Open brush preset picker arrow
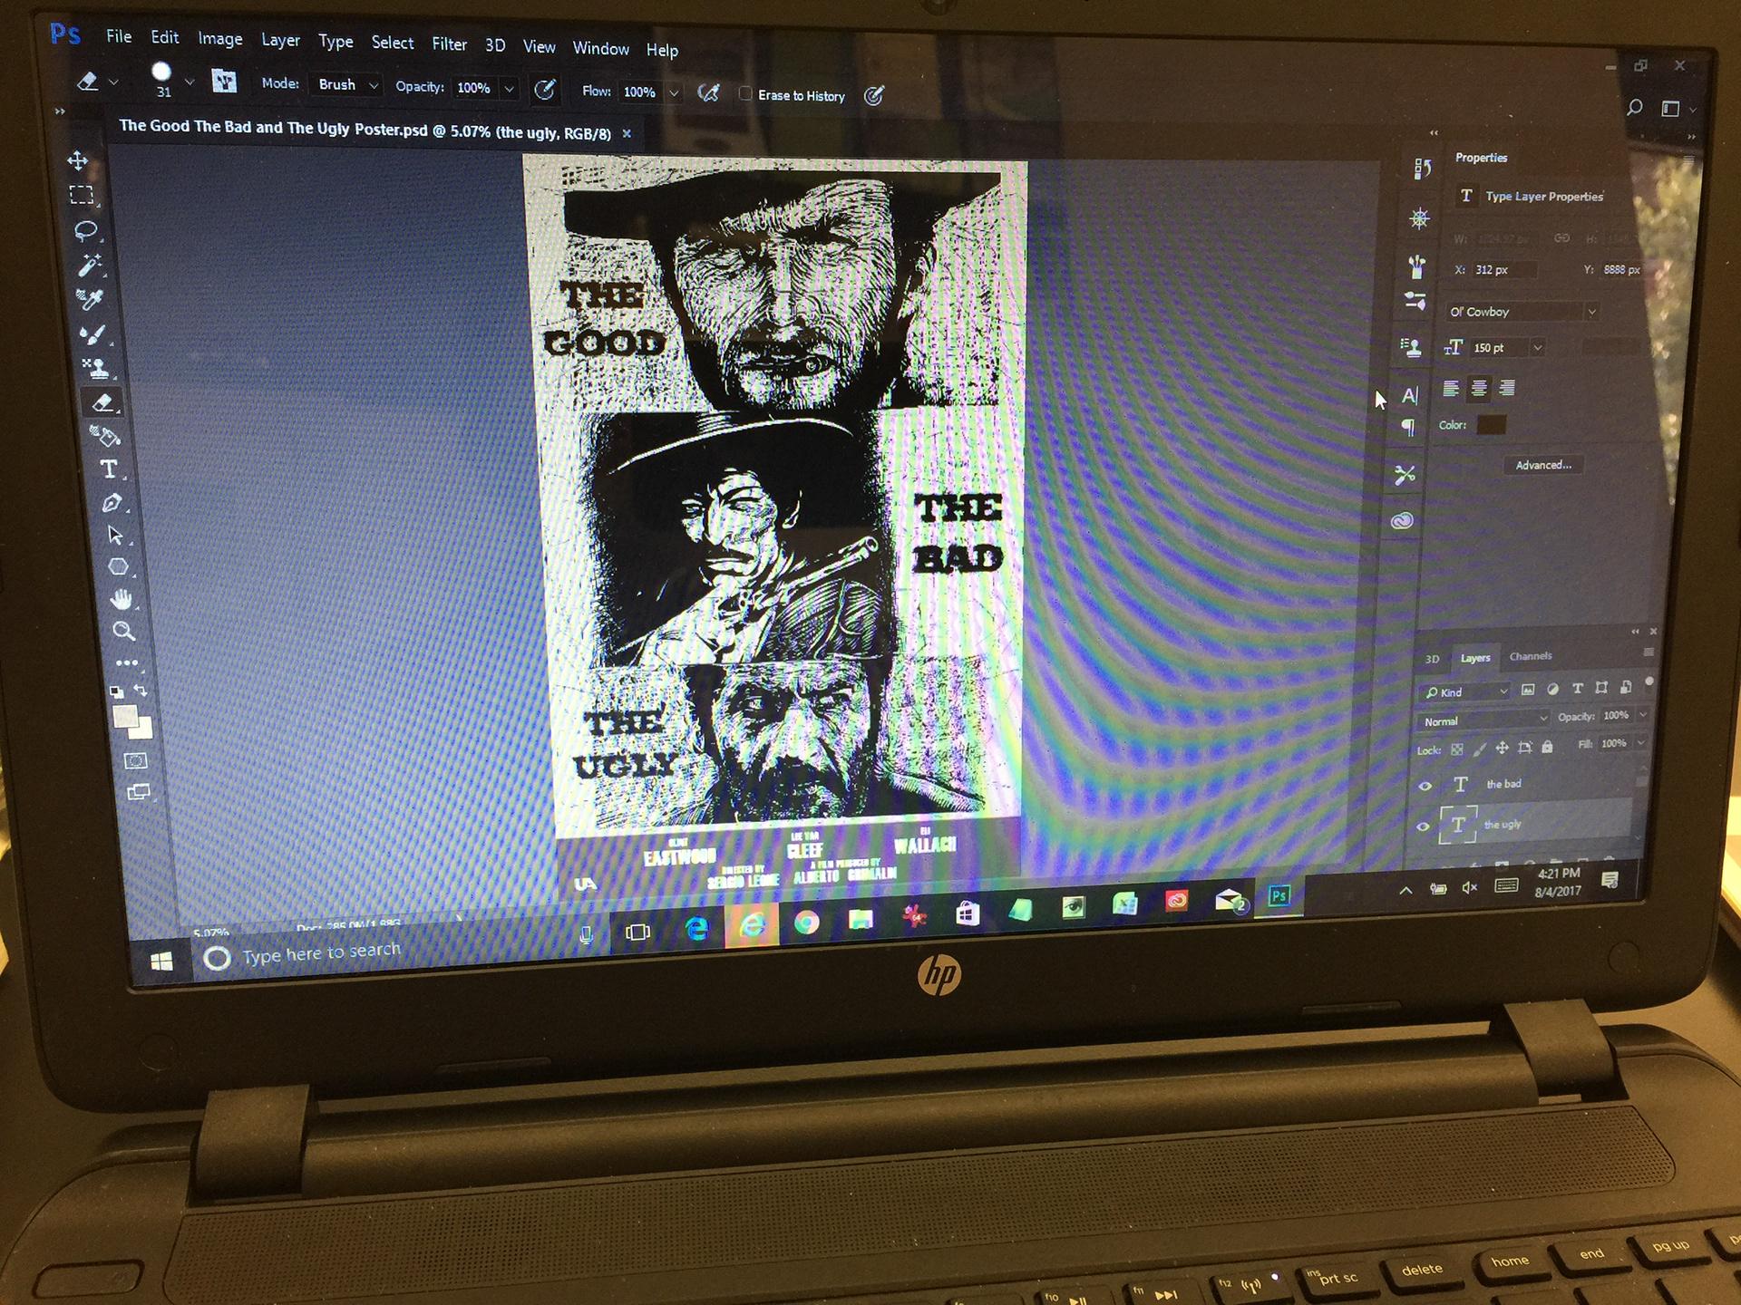The width and height of the screenshot is (1741, 1305). (x=190, y=82)
